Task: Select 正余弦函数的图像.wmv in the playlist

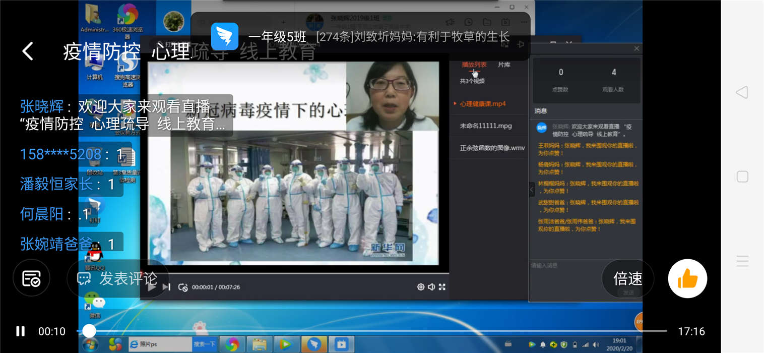Action: coord(492,148)
